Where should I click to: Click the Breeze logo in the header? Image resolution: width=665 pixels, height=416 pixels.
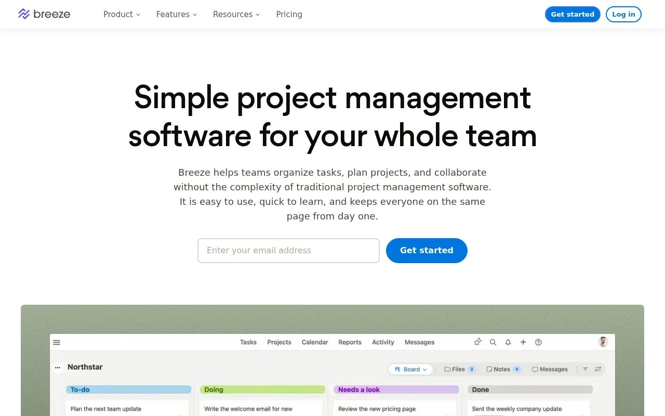pos(44,14)
